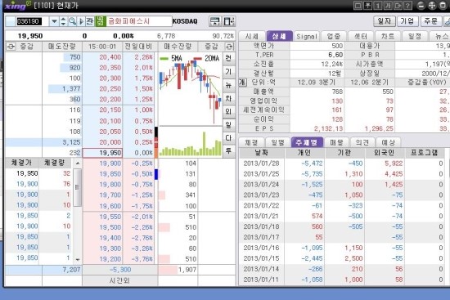Click the screen link arrow icon in title bar
450x300 pixels.
pyautogui.click(x=398, y=6)
